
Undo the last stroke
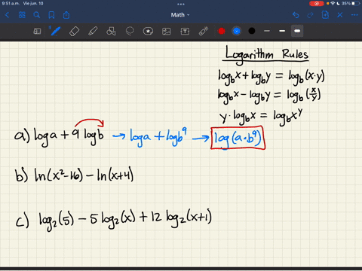click(296, 15)
